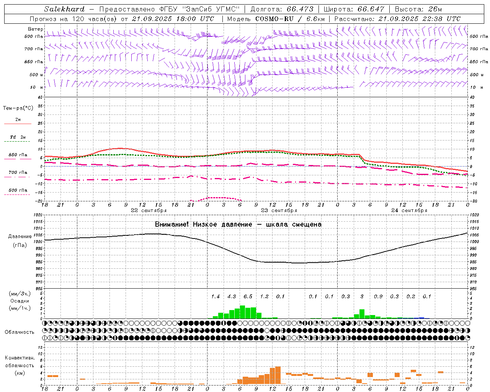
Task: Click the Тем-ра(°C) temperature axis title
Action: 18,108
